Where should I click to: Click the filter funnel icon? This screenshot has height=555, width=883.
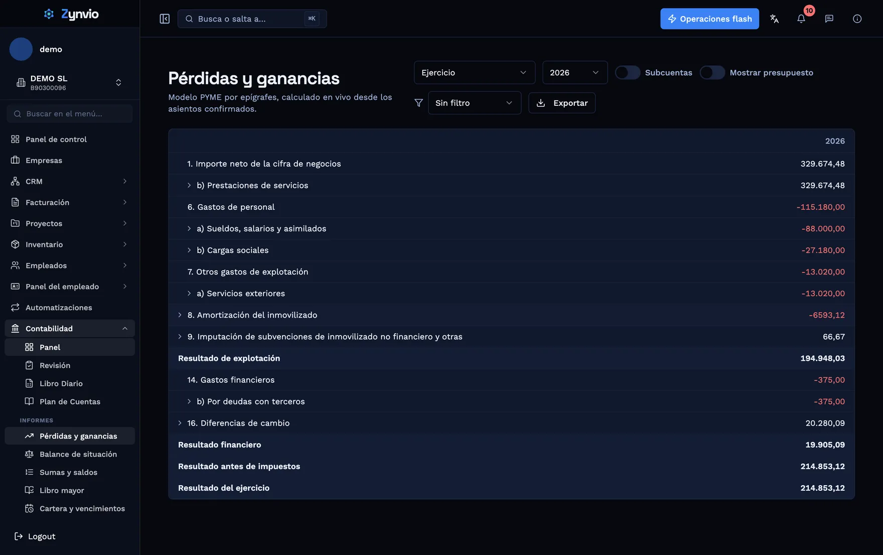point(418,103)
